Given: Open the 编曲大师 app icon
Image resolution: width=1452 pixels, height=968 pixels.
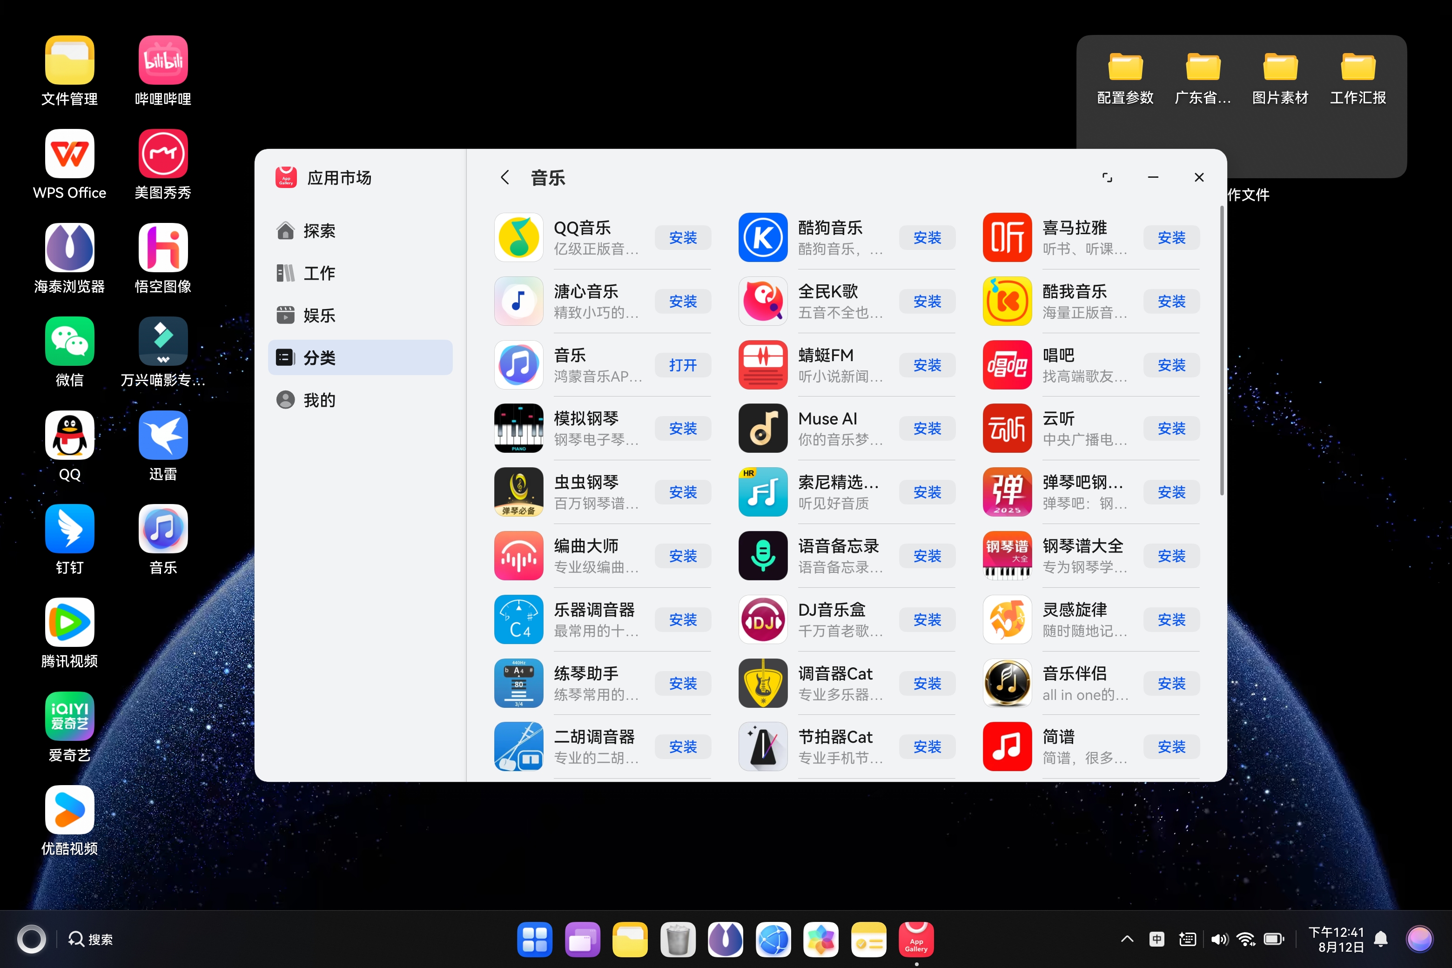Looking at the screenshot, I should pyautogui.click(x=518, y=556).
